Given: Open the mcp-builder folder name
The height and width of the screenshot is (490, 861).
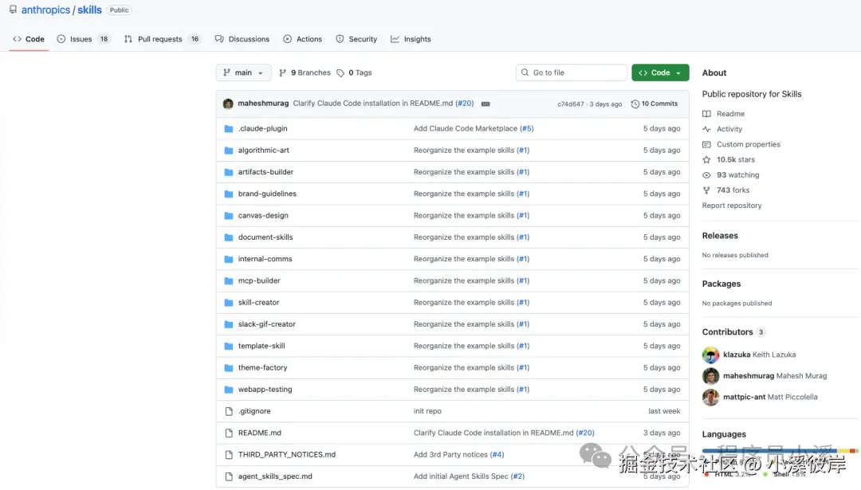Looking at the screenshot, I should tap(259, 280).
